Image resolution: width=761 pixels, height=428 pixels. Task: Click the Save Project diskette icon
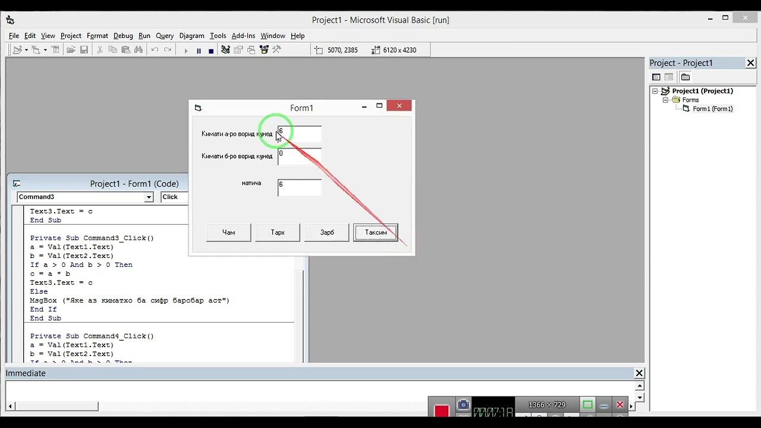pyautogui.click(x=84, y=50)
